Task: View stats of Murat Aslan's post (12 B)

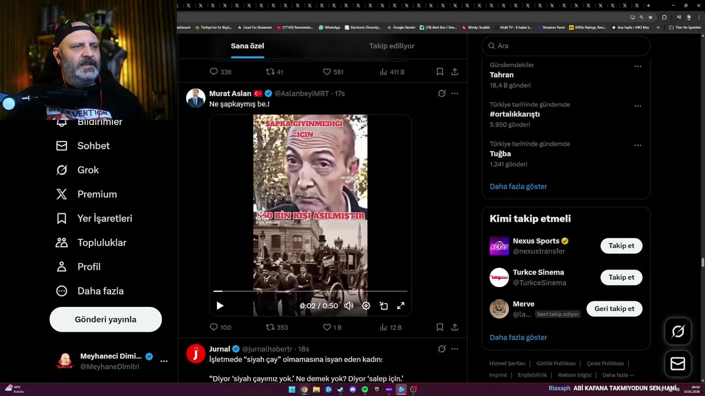Action: [391, 327]
